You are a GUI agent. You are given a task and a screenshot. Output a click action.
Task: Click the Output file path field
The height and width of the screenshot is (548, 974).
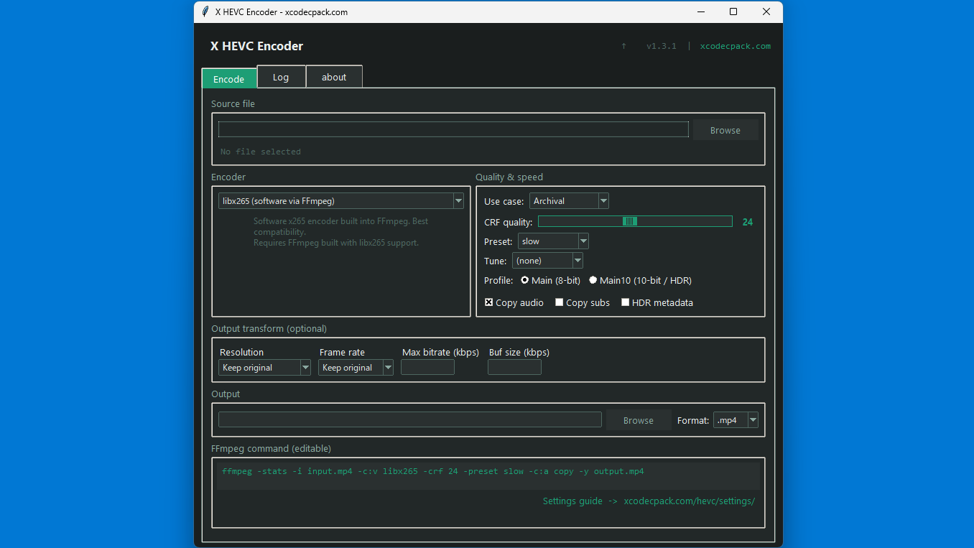(410, 419)
